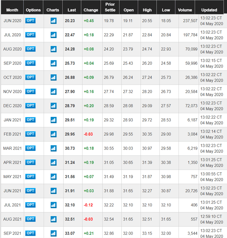
Task: Click the volume value 72,073
Action: coord(192,106)
